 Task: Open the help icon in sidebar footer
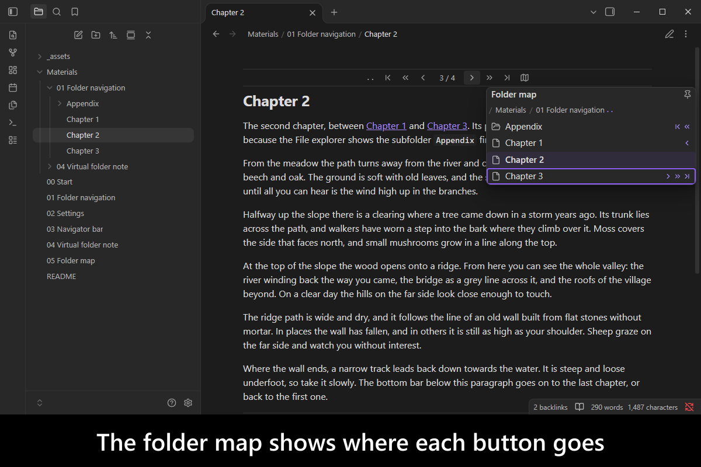pyautogui.click(x=172, y=403)
